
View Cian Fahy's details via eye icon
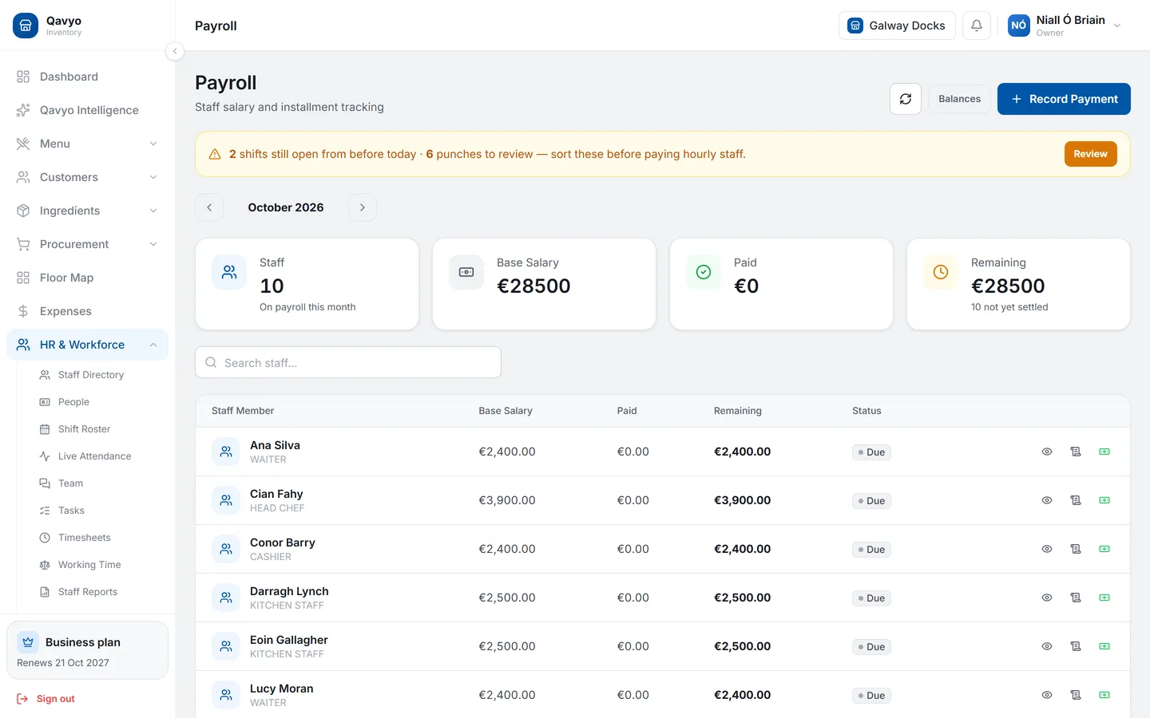click(1047, 500)
